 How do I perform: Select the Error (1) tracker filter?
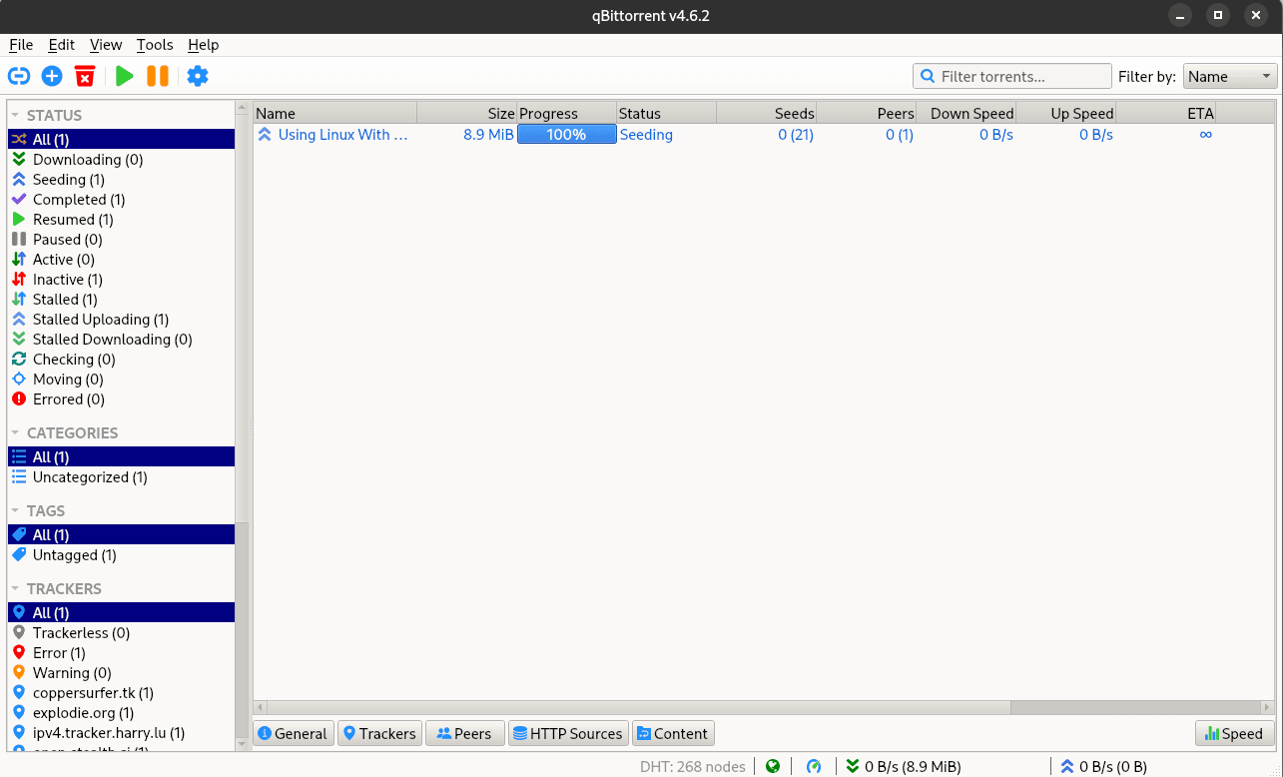[122, 653]
